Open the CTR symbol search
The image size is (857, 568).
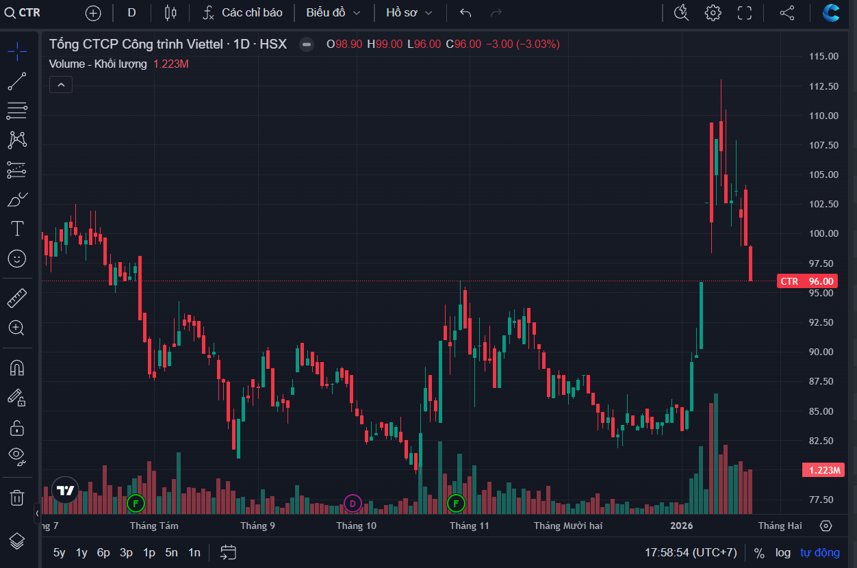[x=23, y=12]
